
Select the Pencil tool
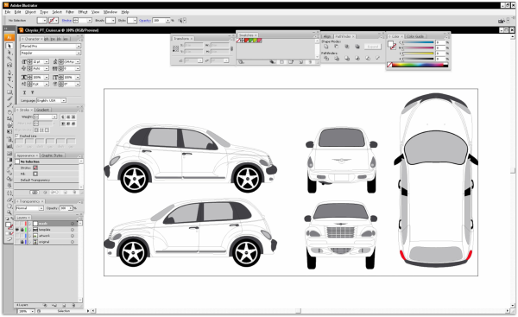click(x=9, y=105)
